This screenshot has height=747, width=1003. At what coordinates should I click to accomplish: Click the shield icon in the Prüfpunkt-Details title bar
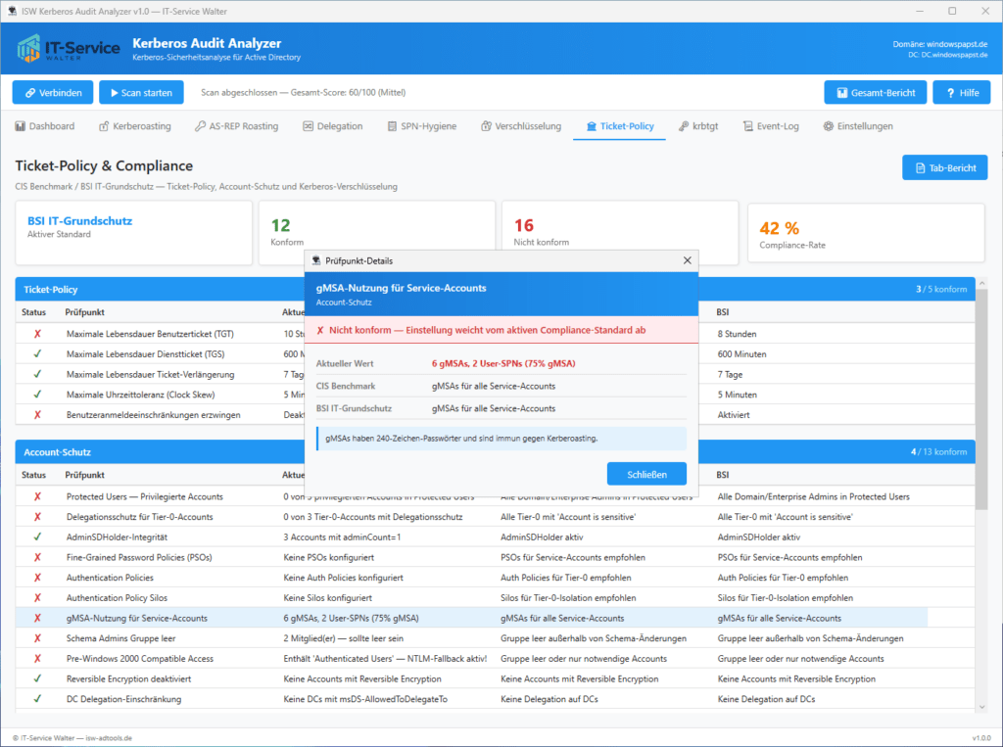pyautogui.click(x=314, y=260)
